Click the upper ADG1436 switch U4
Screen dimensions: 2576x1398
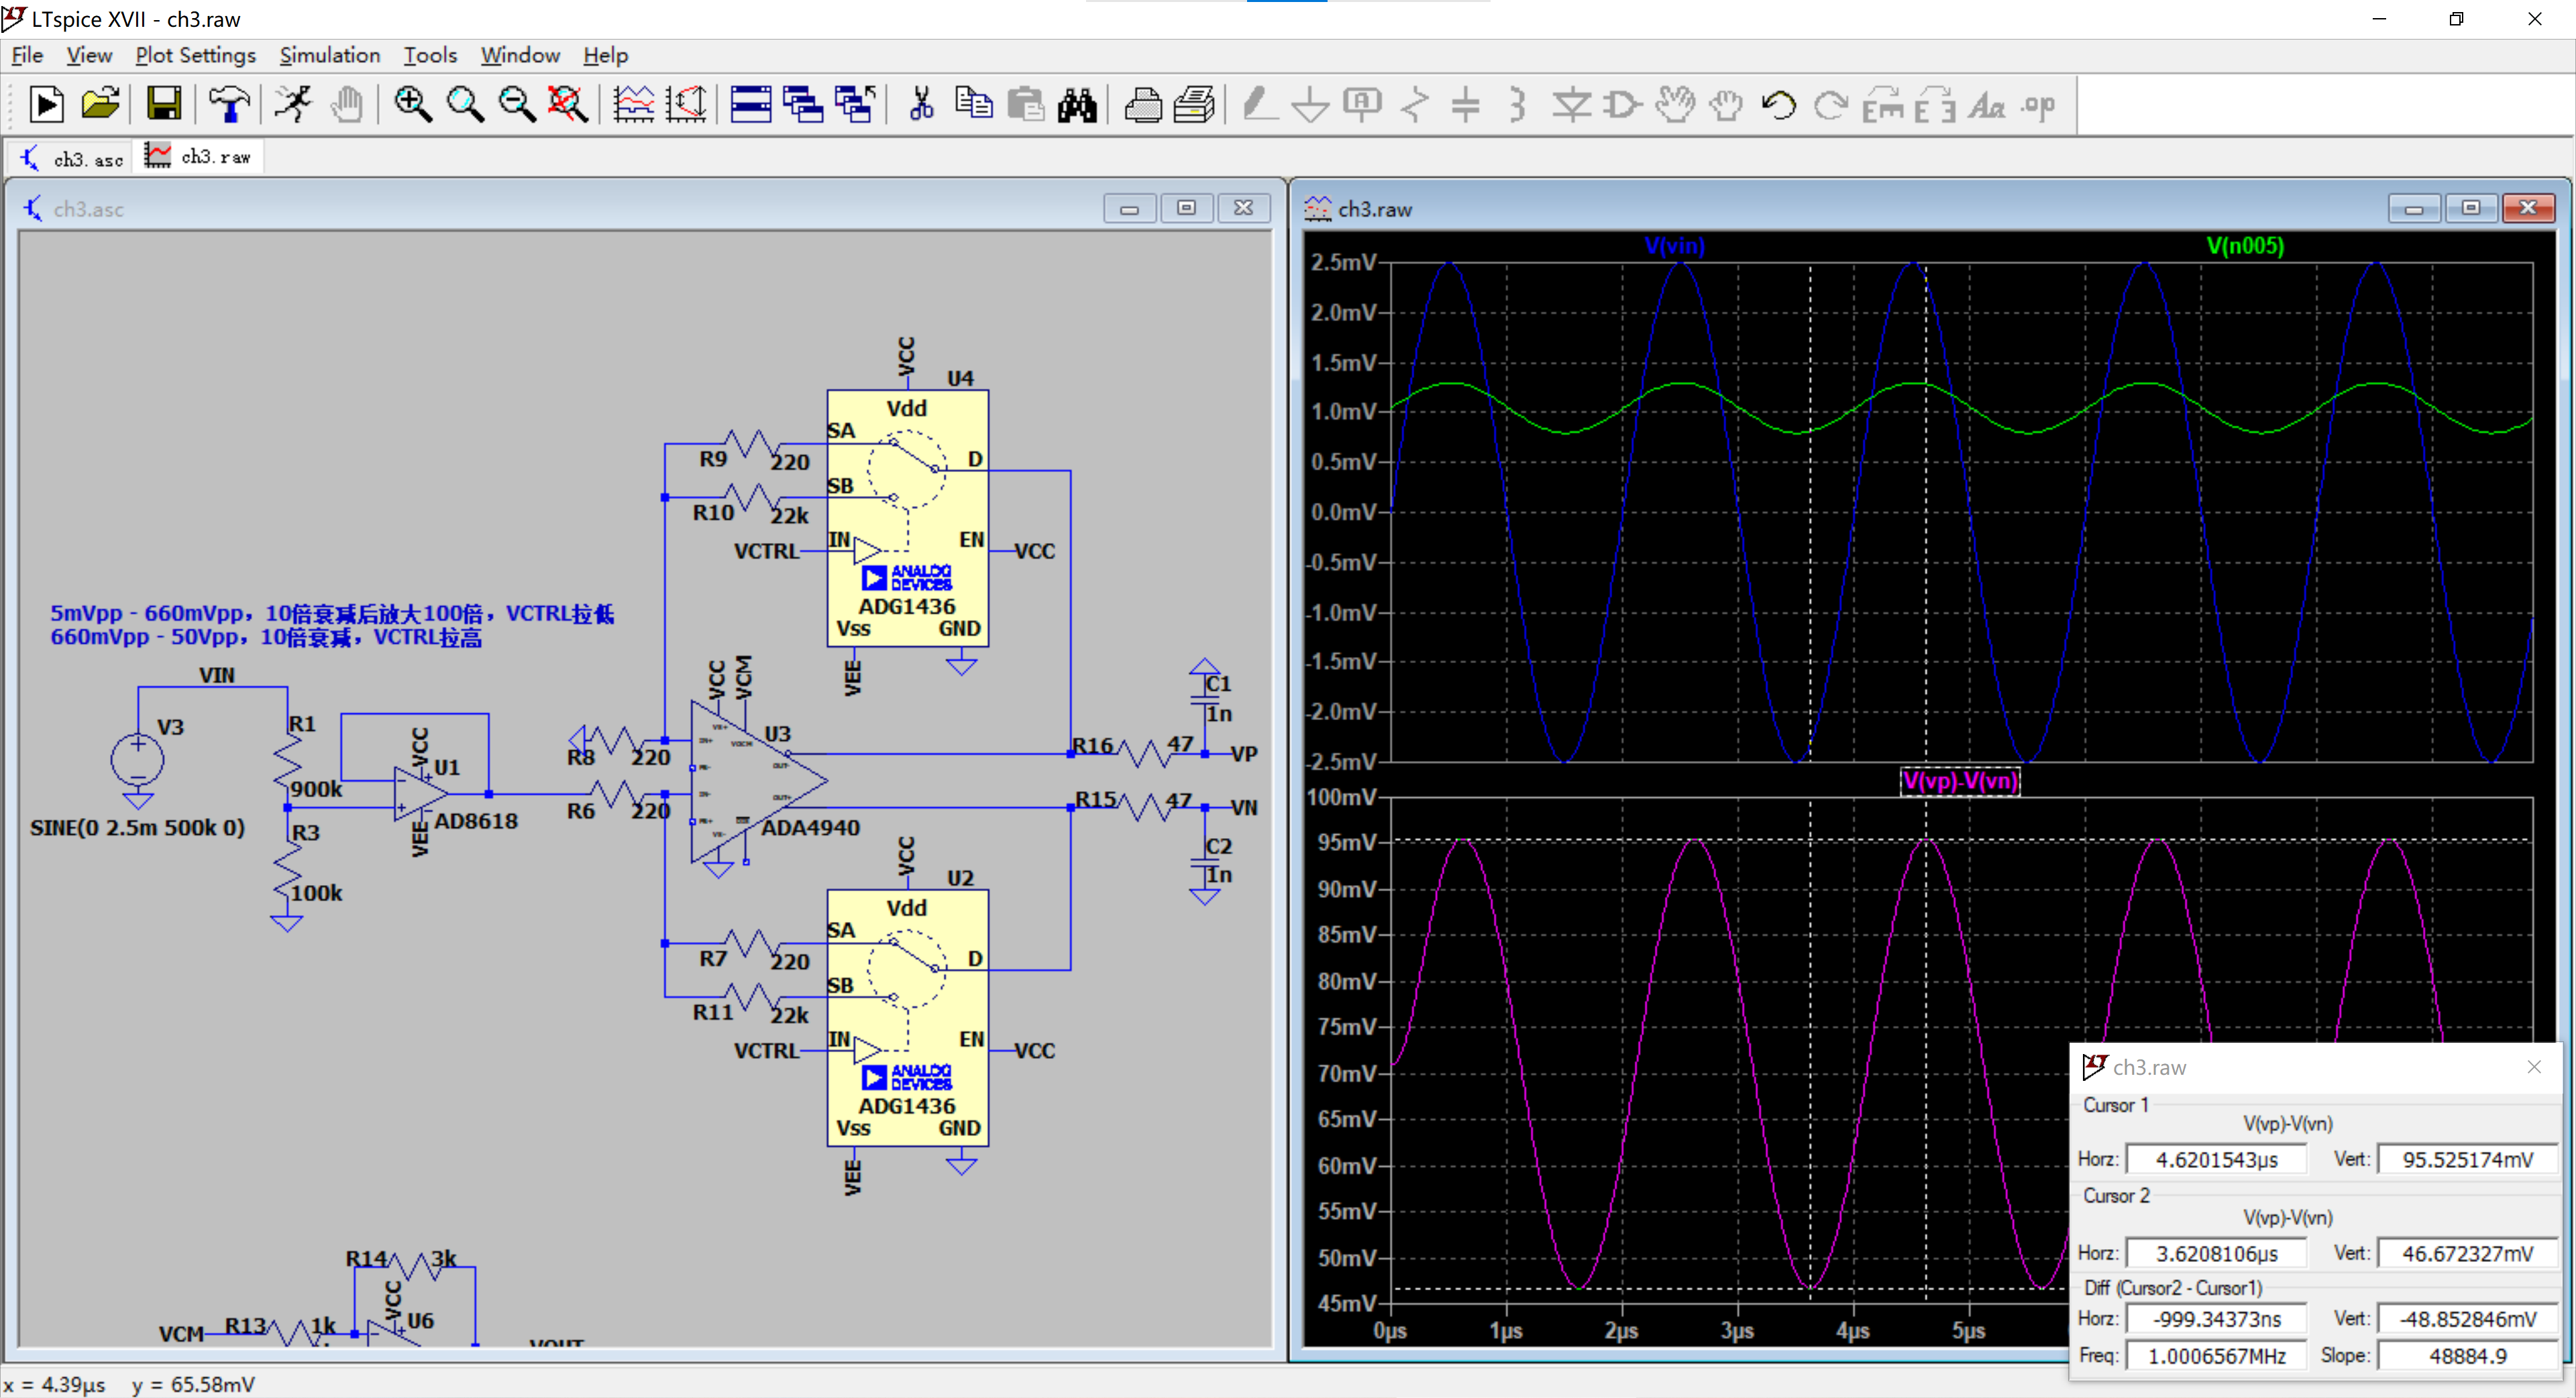(x=907, y=518)
